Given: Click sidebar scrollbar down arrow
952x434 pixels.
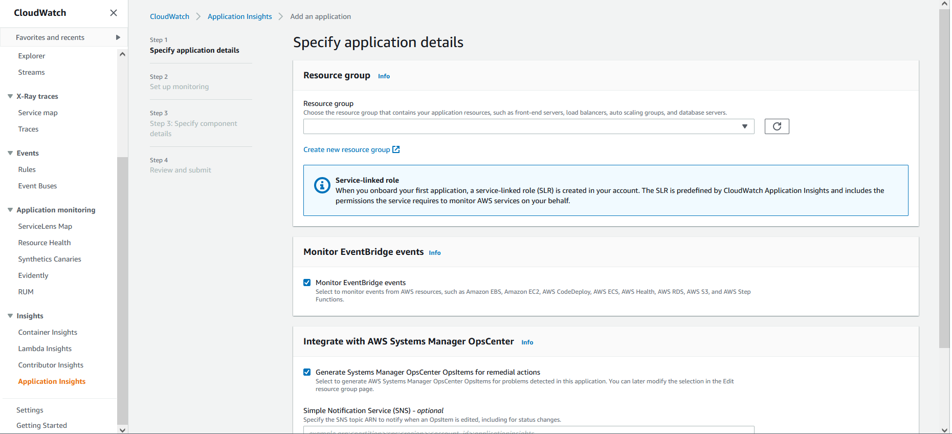Looking at the screenshot, I should [x=122, y=430].
